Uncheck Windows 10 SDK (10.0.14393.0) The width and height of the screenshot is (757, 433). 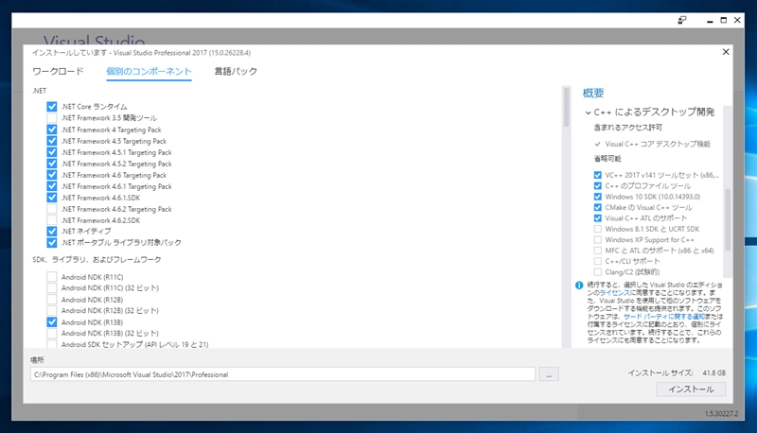pos(598,197)
